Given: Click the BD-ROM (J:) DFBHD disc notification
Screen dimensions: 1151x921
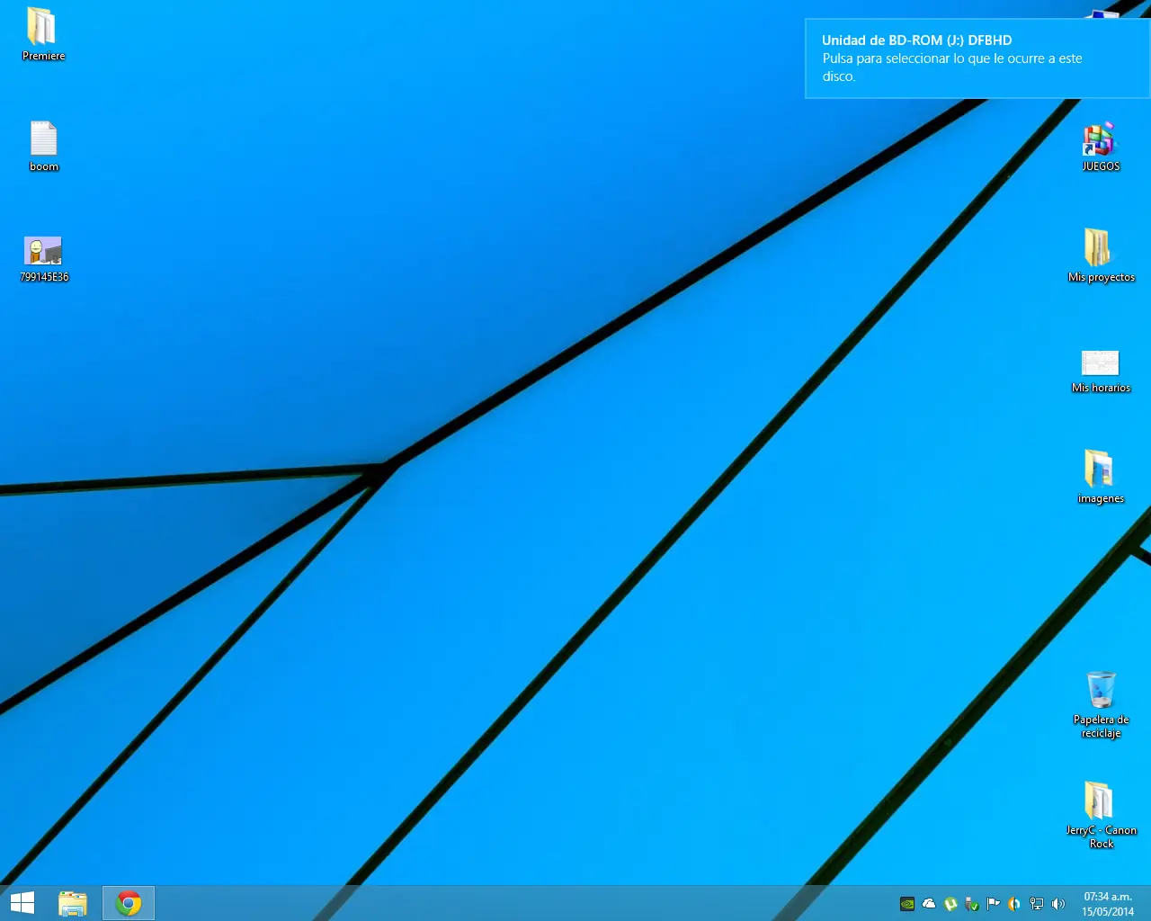Looking at the screenshot, I should (977, 58).
